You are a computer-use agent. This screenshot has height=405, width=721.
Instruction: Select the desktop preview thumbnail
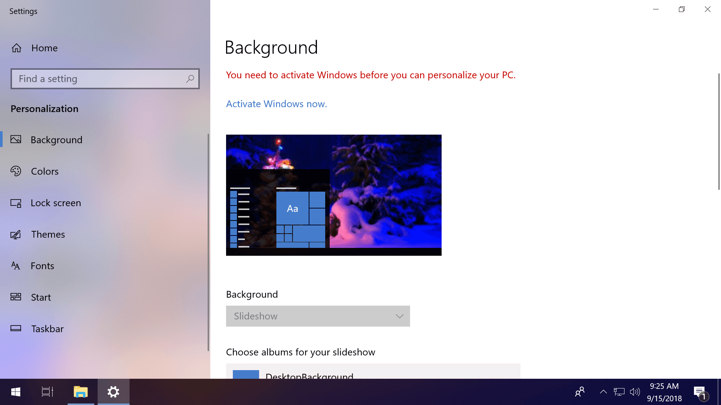[333, 195]
